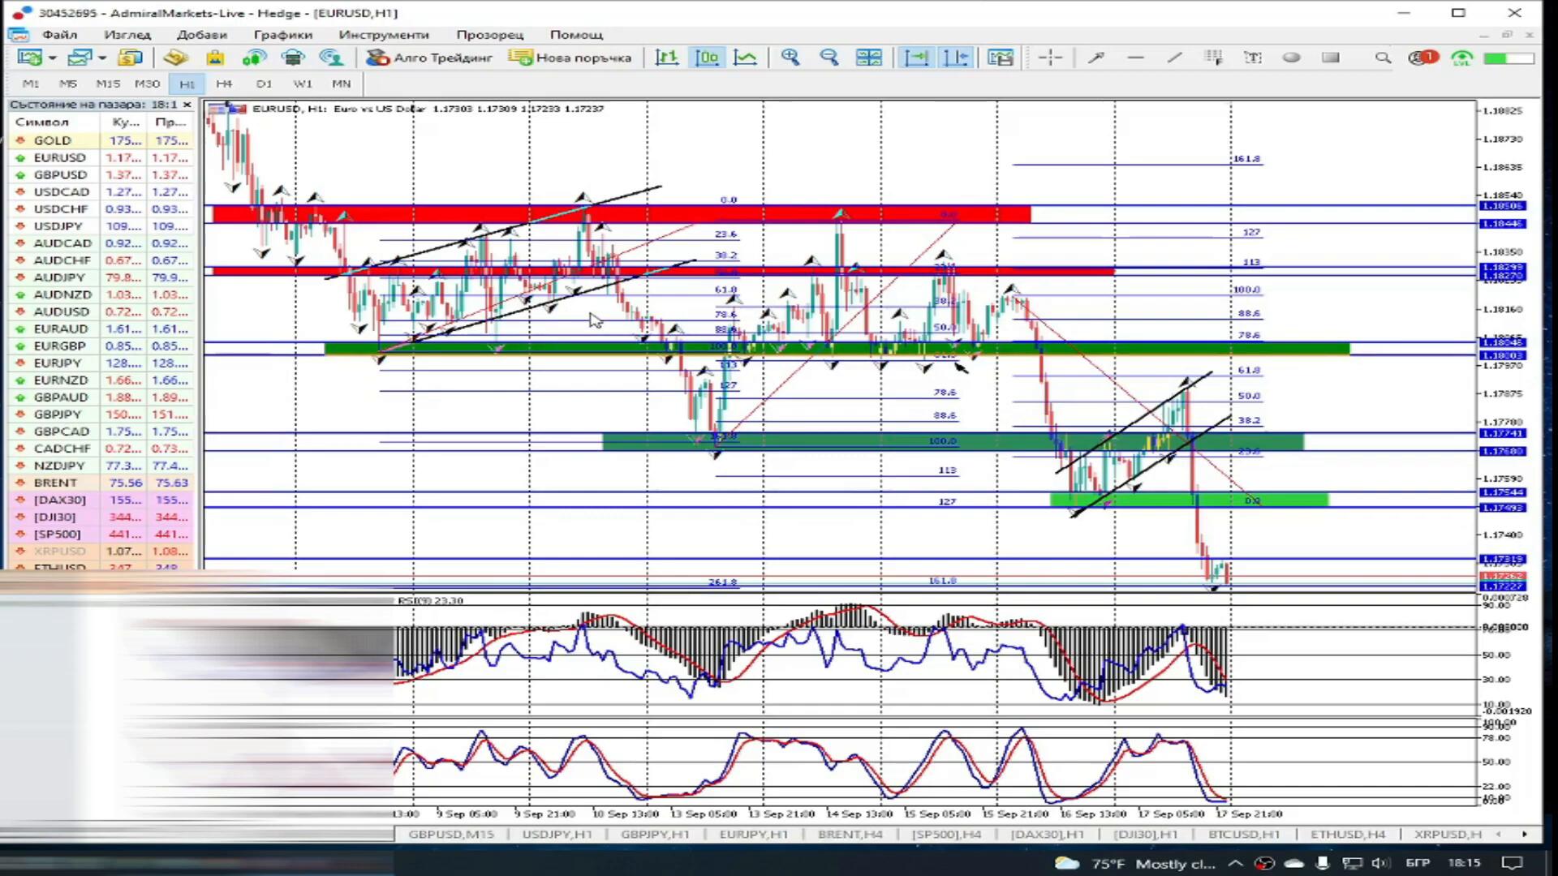This screenshot has width=1558, height=876.
Task: Switch to the GBPJPY,H1 chart tab
Action: 654,834
